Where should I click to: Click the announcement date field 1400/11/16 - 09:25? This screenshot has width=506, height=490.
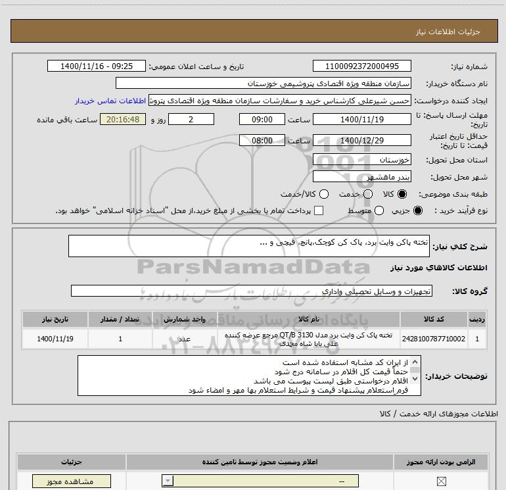(x=97, y=66)
